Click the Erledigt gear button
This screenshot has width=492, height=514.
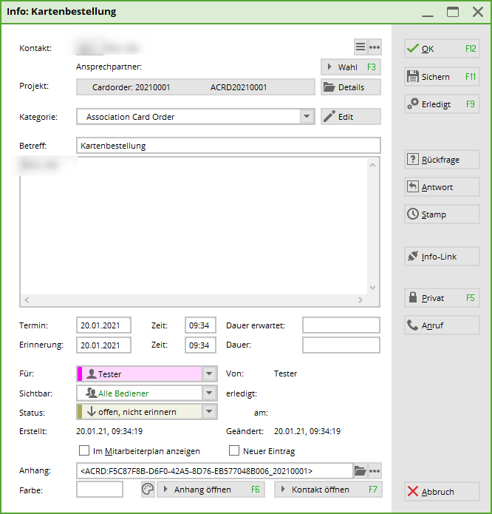(x=442, y=104)
